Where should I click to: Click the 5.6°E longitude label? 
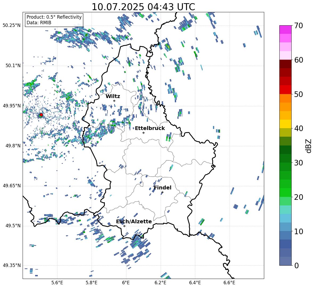click(57, 283)
